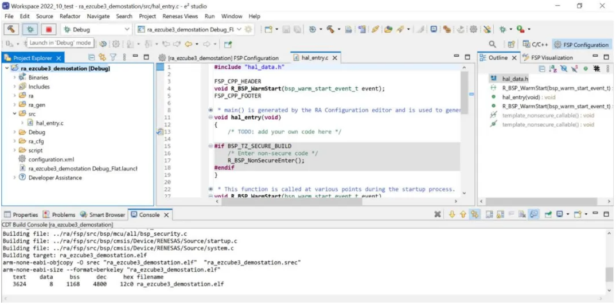
Task: Toggle Hide Fields in Outline toolbar
Action: 564,69
